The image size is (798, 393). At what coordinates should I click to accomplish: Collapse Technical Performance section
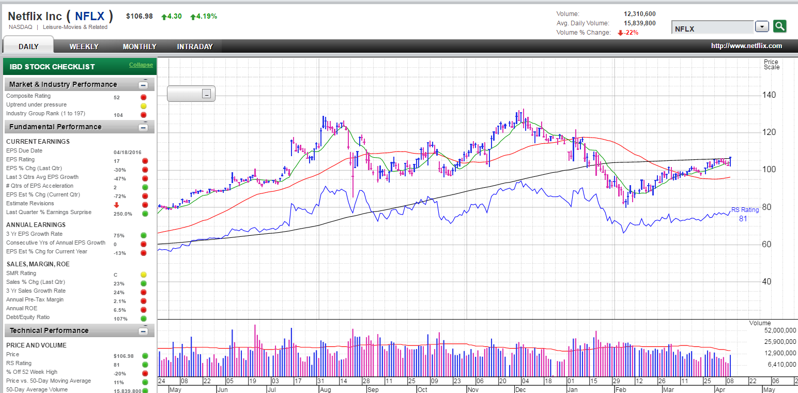[143, 331]
